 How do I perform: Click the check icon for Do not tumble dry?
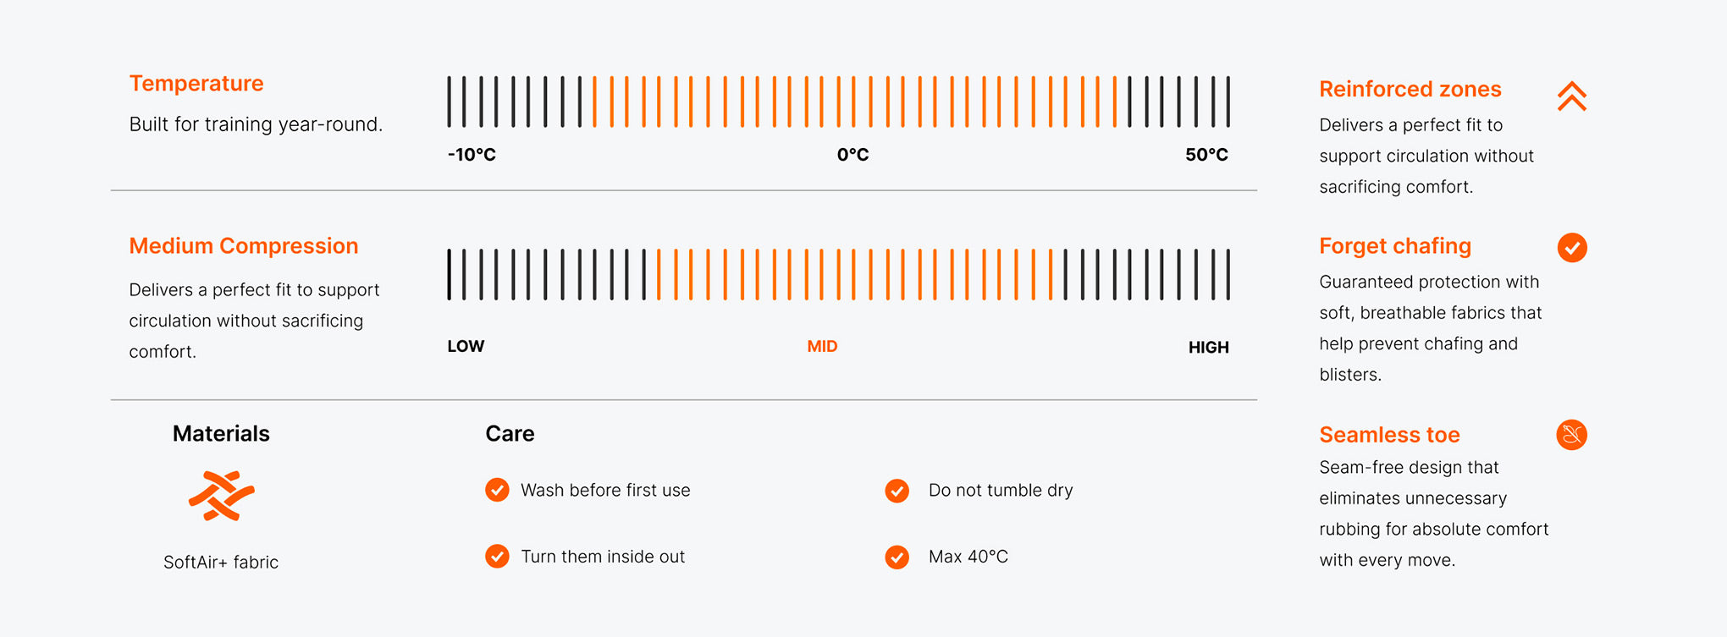897,491
